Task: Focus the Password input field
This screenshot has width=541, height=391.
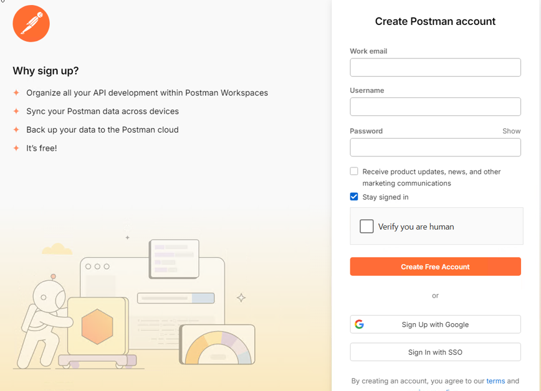Action: point(435,148)
